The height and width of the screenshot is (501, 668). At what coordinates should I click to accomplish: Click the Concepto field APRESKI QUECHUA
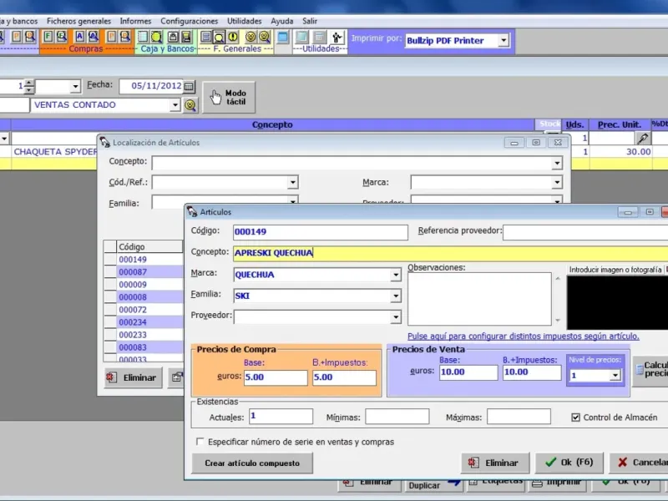(x=450, y=253)
